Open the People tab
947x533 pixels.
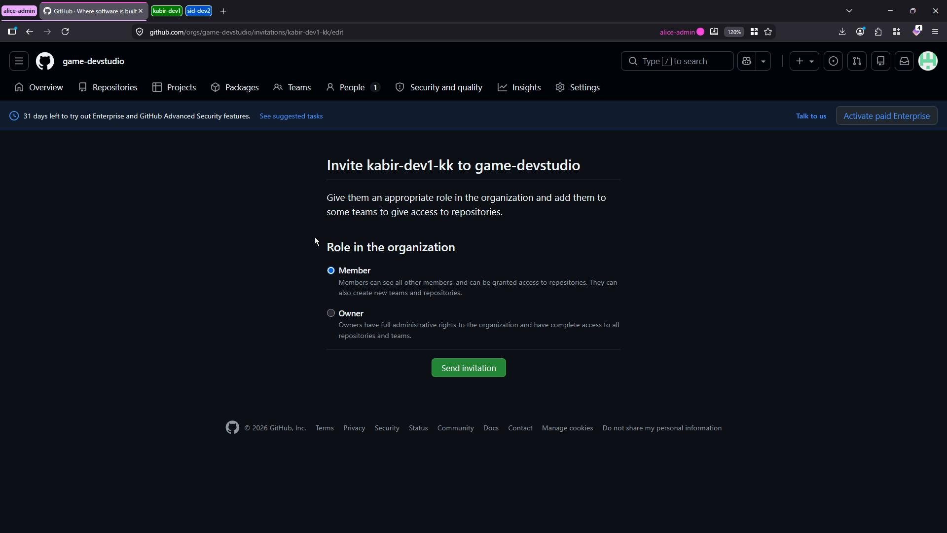(x=353, y=87)
